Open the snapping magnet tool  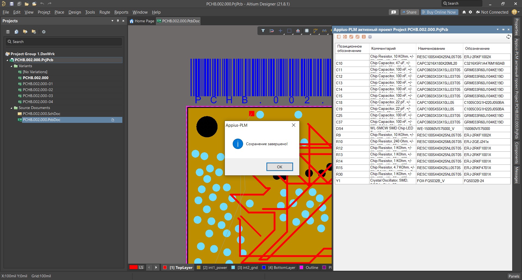pyautogui.click(x=272, y=31)
